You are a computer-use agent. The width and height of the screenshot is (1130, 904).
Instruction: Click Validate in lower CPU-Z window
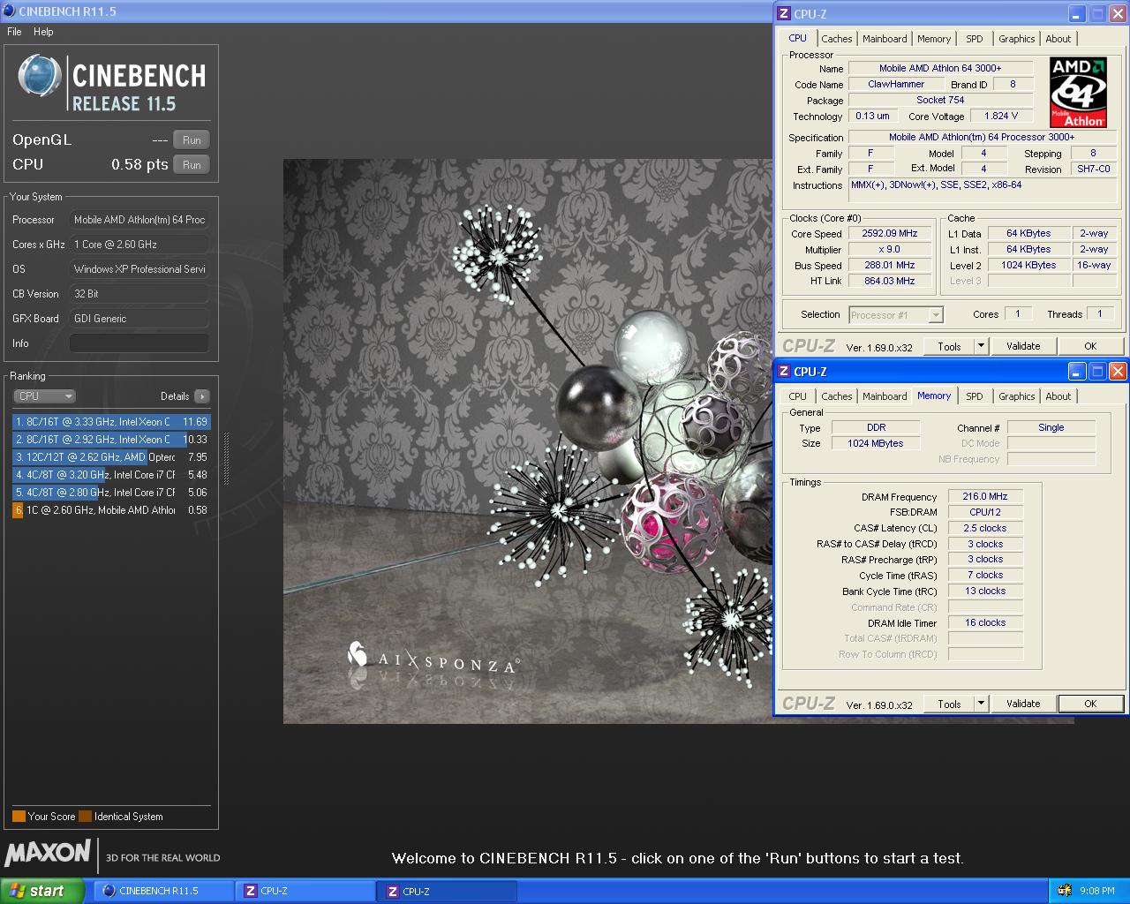(x=1023, y=704)
